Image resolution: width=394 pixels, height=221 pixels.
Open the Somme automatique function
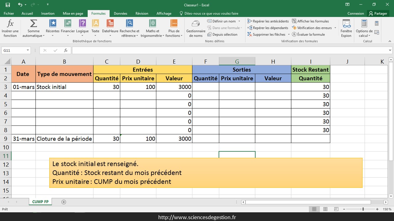pos(33,28)
